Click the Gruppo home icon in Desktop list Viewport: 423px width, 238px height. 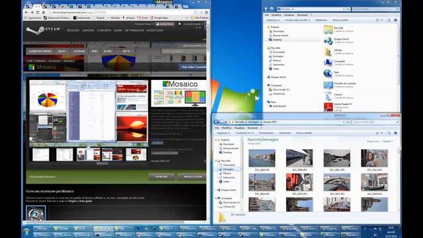[x=328, y=41]
